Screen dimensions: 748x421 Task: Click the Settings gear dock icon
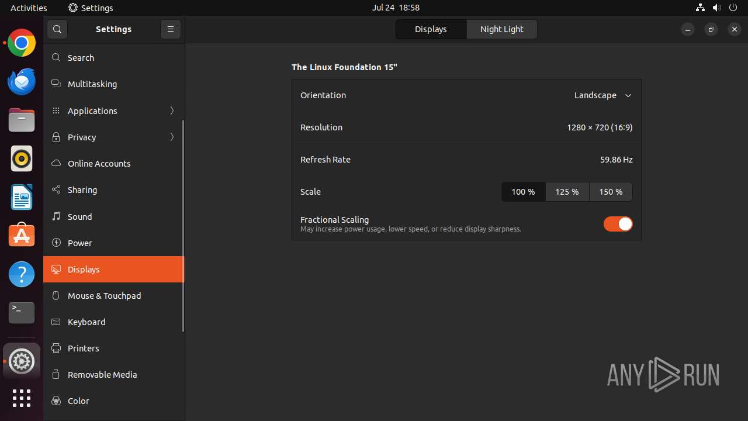pos(22,361)
